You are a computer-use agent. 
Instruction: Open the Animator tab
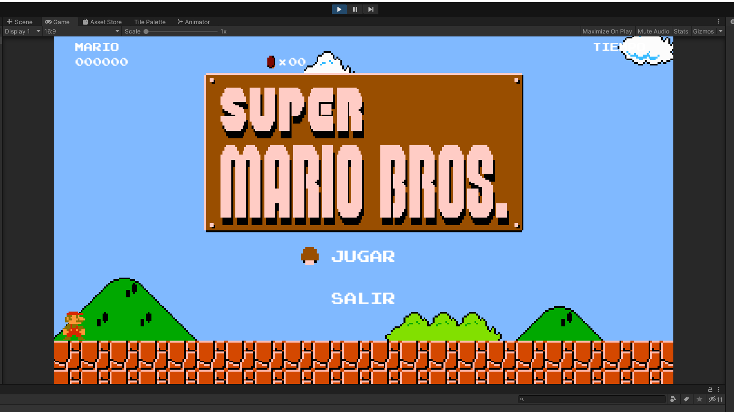[194, 22]
